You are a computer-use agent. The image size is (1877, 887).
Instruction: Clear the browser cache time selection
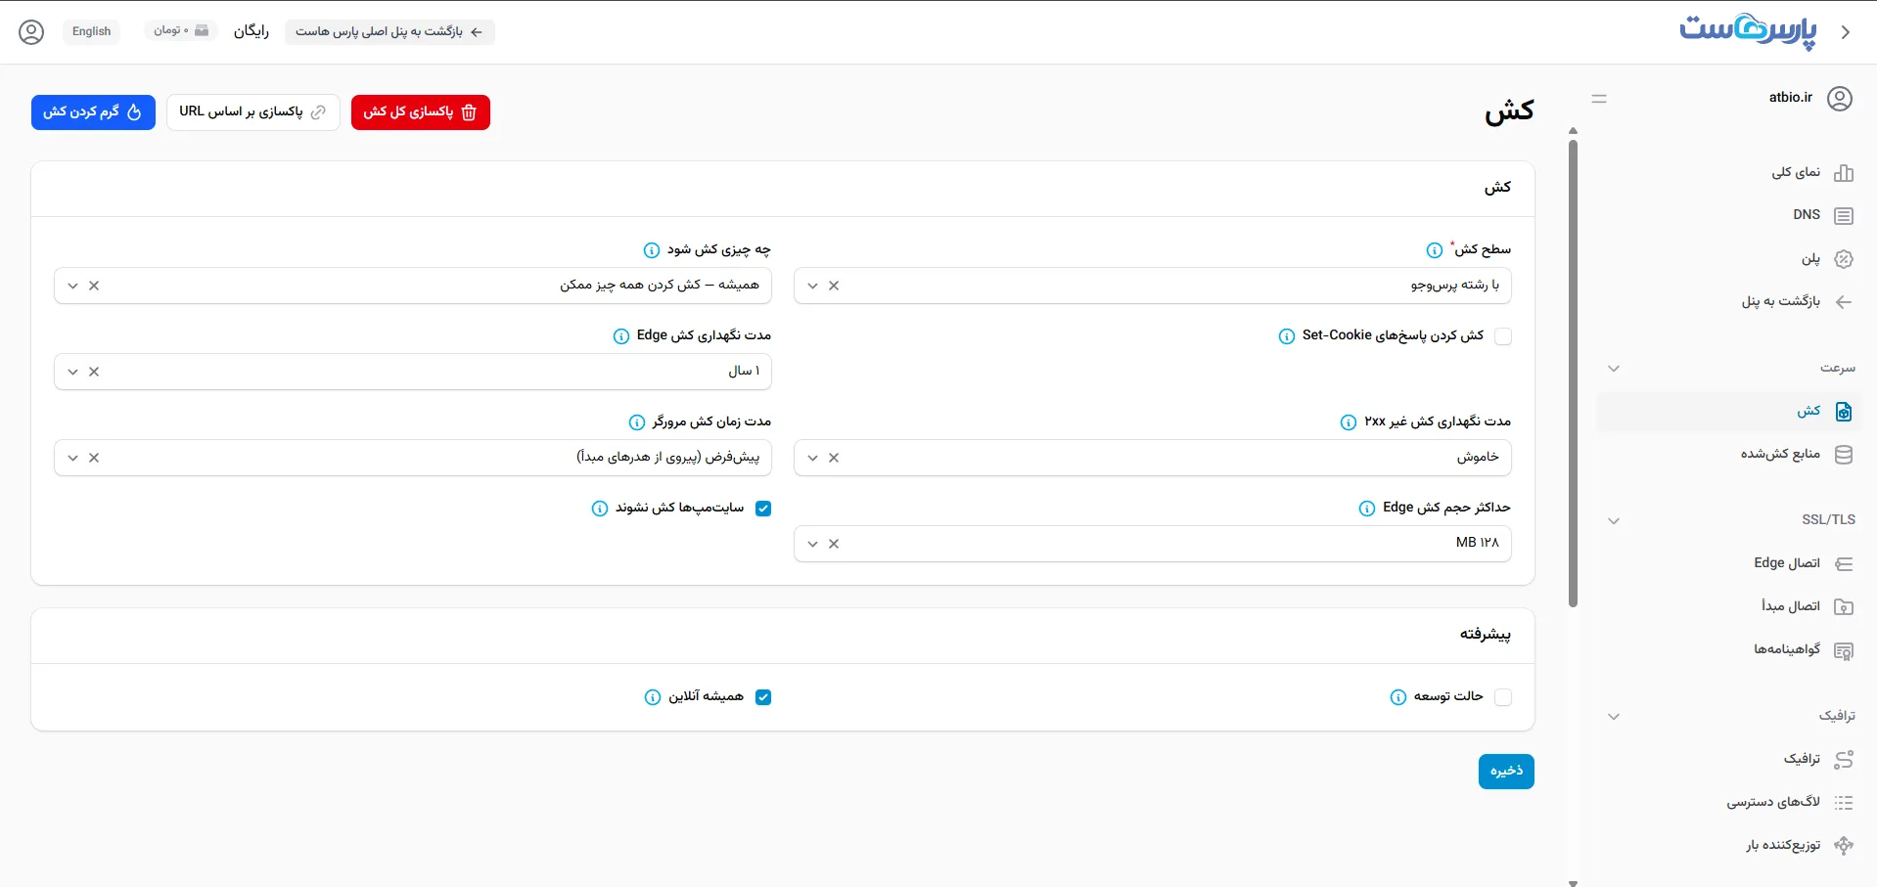(94, 458)
